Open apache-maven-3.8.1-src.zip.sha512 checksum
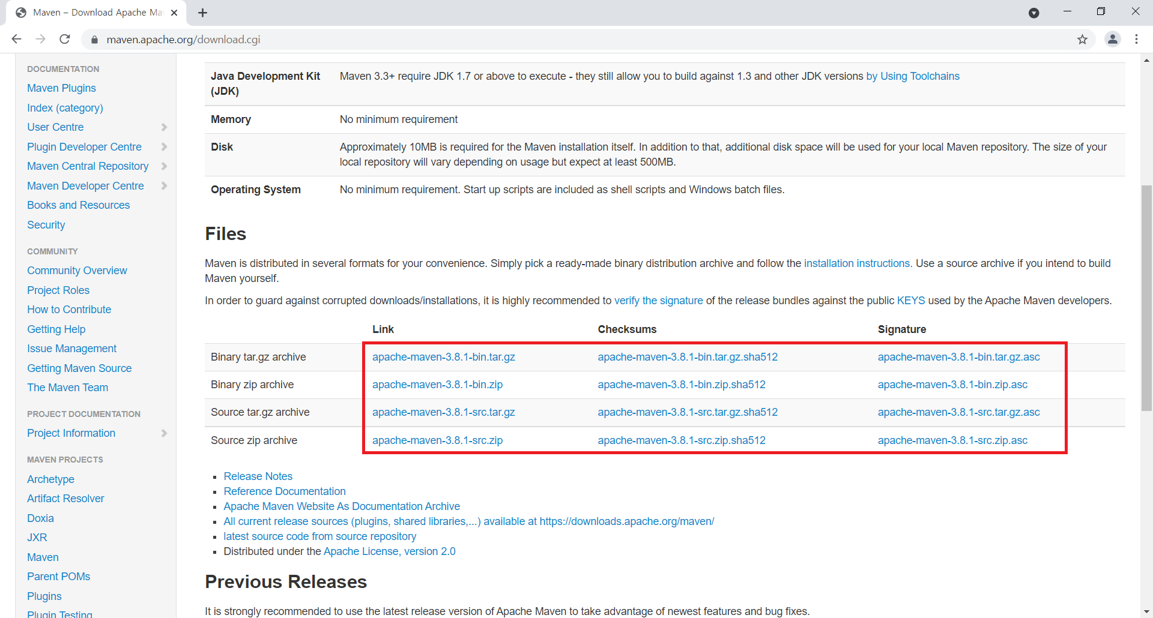The width and height of the screenshot is (1153, 618). click(x=682, y=440)
